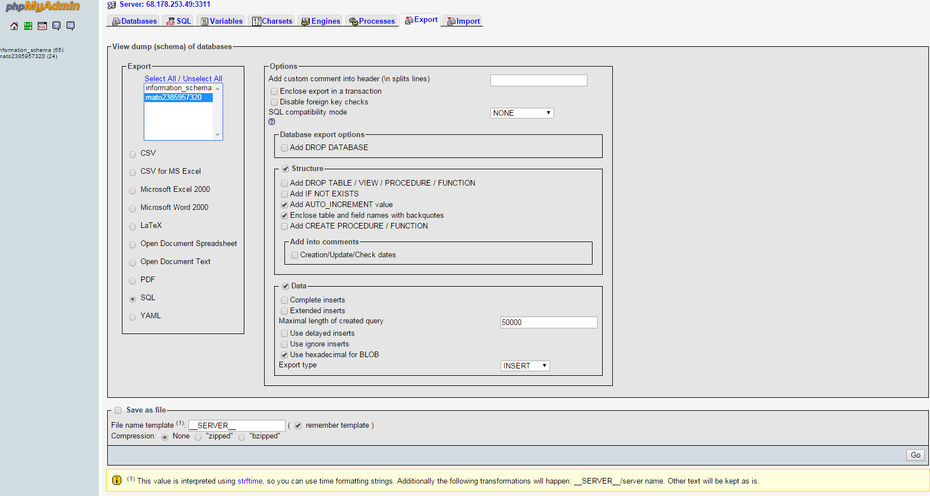Select information_schema in the database list

178,88
